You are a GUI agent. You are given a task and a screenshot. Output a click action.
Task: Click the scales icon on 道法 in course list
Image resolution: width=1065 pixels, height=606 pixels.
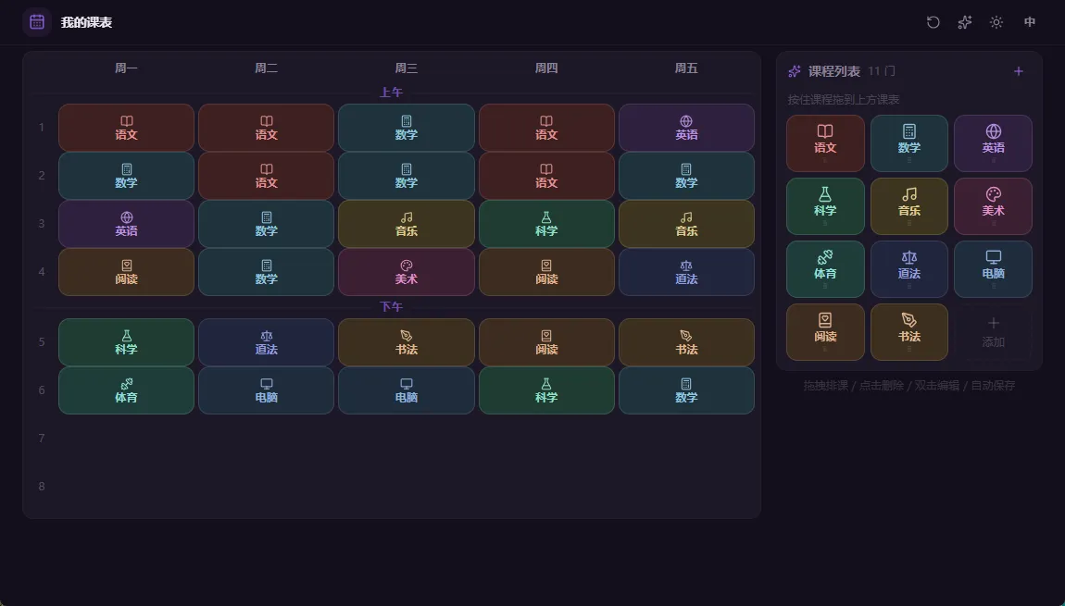click(908, 257)
